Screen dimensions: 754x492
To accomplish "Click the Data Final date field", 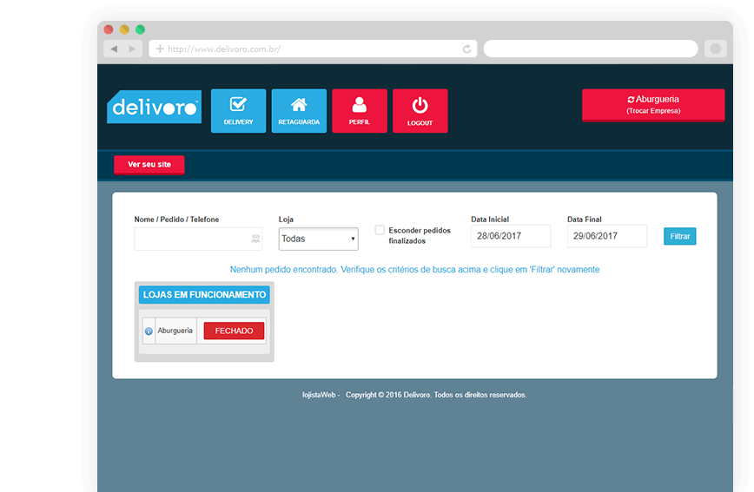I will click(x=607, y=236).
